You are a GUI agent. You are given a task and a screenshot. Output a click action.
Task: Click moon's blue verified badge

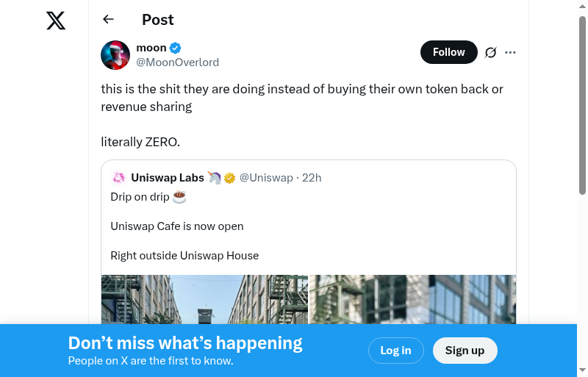(x=175, y=48)
